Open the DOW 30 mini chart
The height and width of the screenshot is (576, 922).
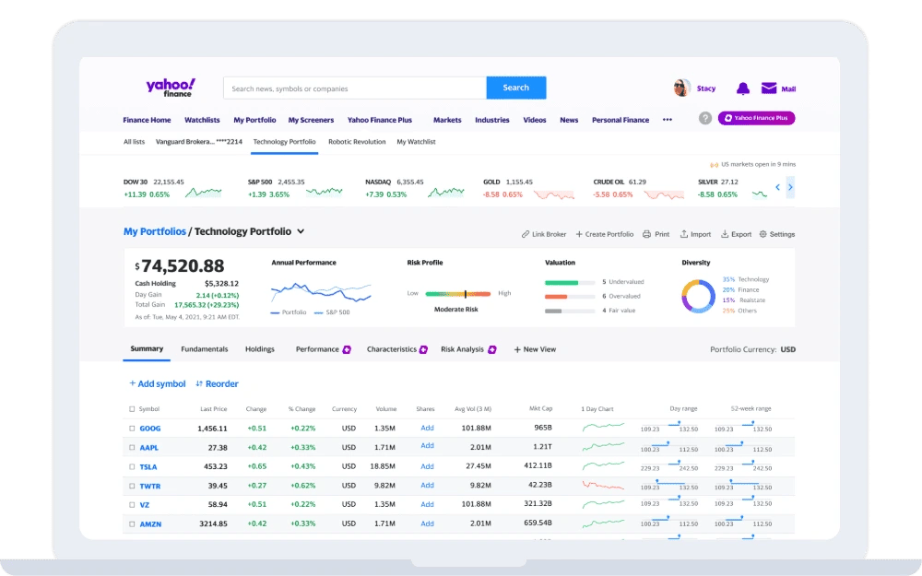click(x=204, y=193)
